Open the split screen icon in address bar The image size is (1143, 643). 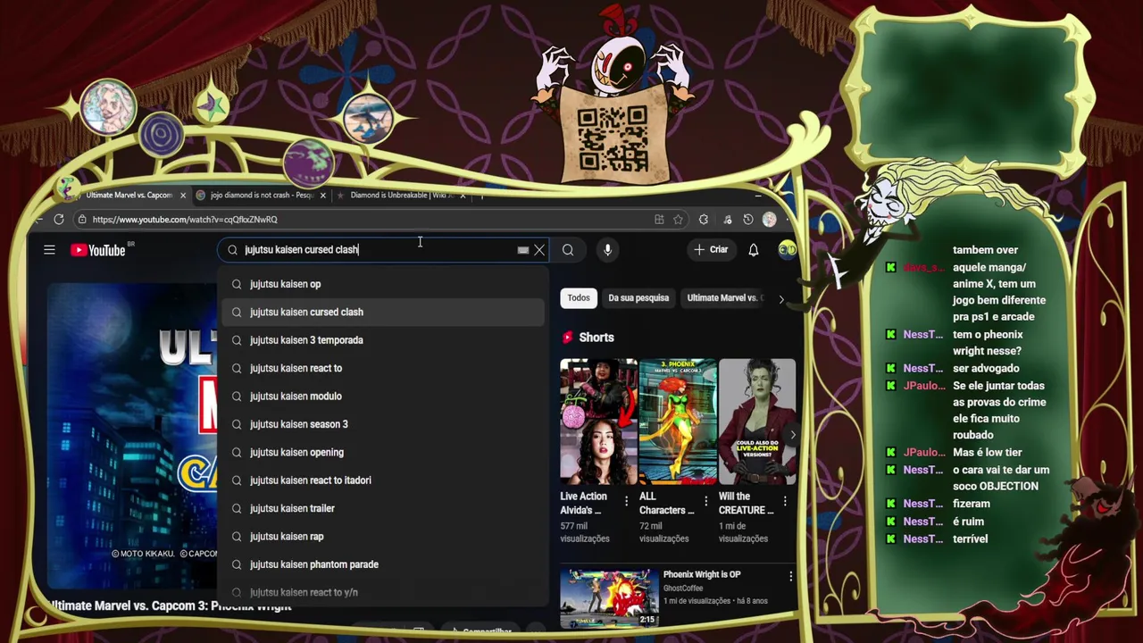point(659,219)
